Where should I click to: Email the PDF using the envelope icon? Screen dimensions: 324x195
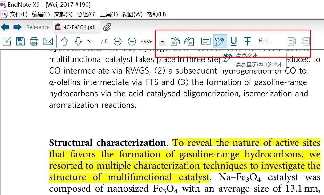[48, 42]
